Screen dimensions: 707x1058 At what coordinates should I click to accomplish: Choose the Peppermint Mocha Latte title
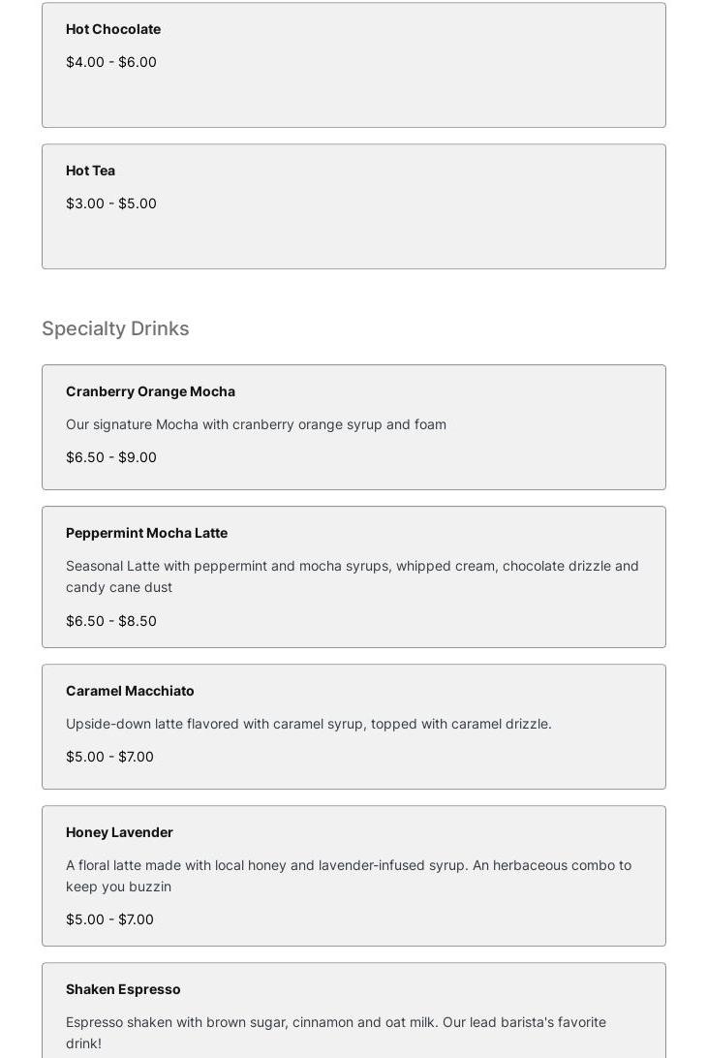pyautogui.click(x=146, y=533)
